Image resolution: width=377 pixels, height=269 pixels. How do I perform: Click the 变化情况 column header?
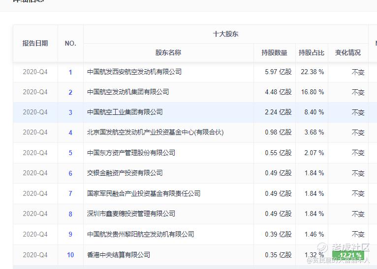348,53
